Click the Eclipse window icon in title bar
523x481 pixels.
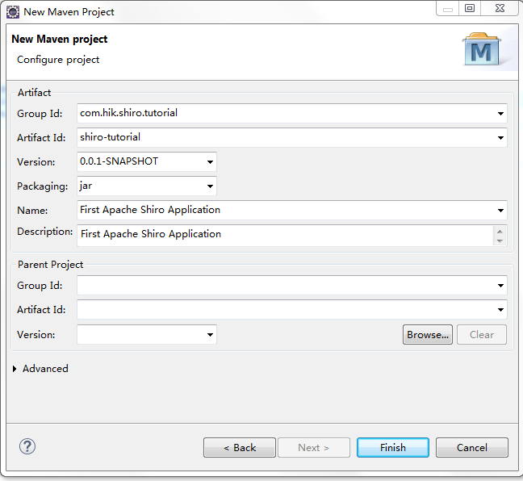pos(13,12)
